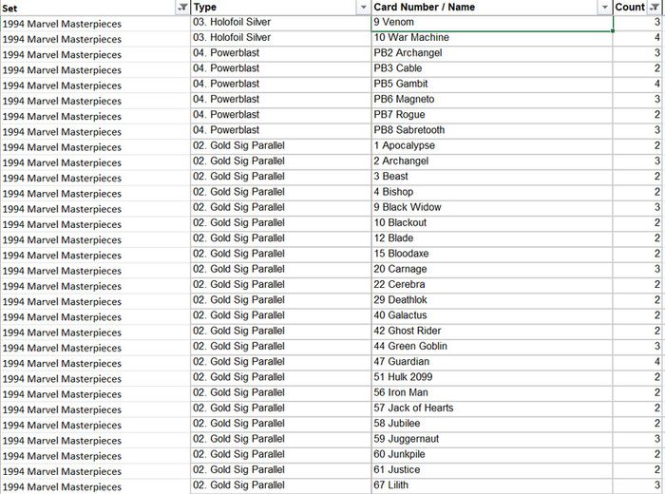Click the Set cell in the 61 Justice row
665x494 pixels.
click(x=95, y=470)
